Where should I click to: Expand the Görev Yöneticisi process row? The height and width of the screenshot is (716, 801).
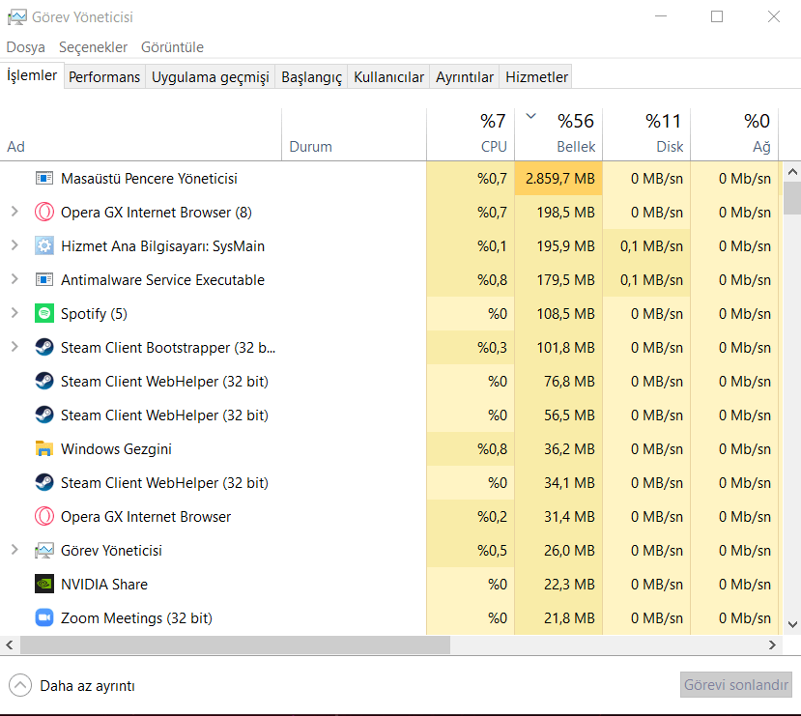click(14, 550)
